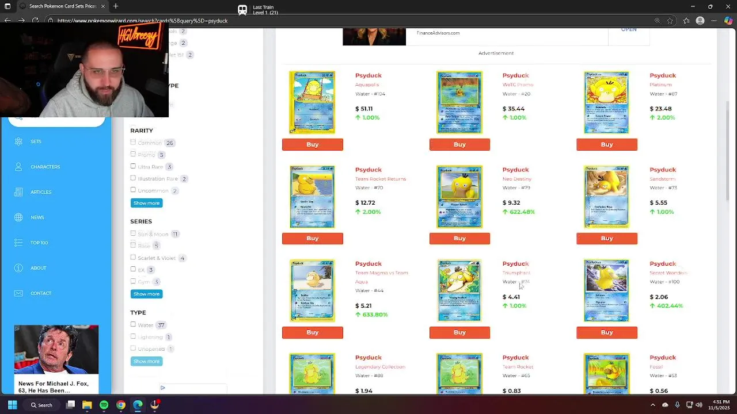The height and width of the screenshot is (414, 737).
Task: Click the Sandstorm Psyduck card thumbnail
Action: [606, 197]
